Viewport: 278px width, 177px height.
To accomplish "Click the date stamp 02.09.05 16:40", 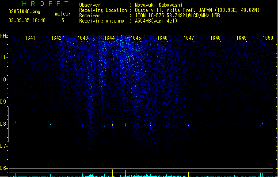I will coord(27,20).
